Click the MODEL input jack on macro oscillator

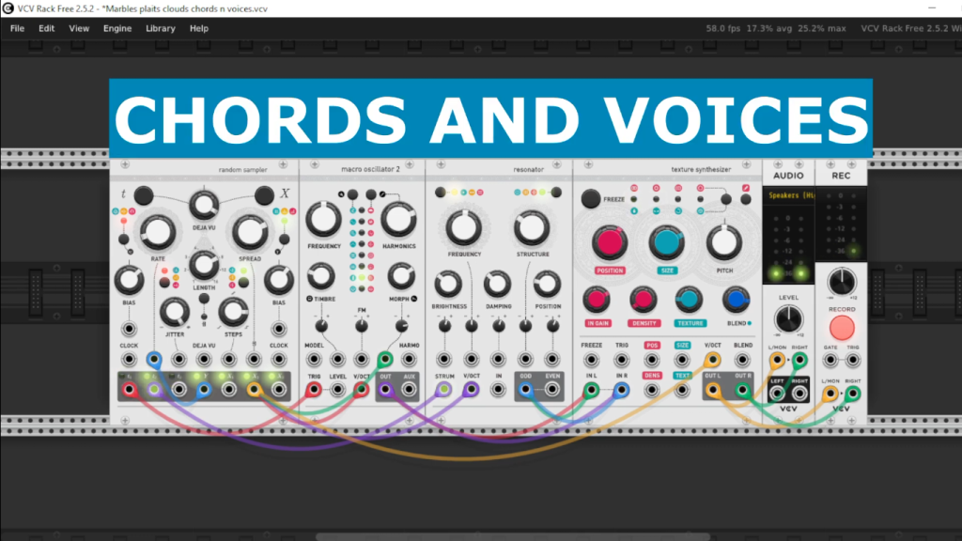click(314, 360)
